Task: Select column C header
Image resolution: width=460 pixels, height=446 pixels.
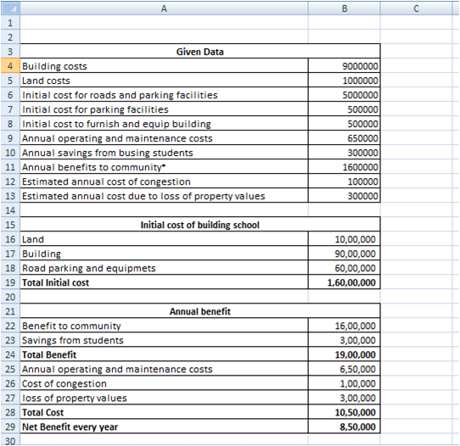Action: coord(416,8)
